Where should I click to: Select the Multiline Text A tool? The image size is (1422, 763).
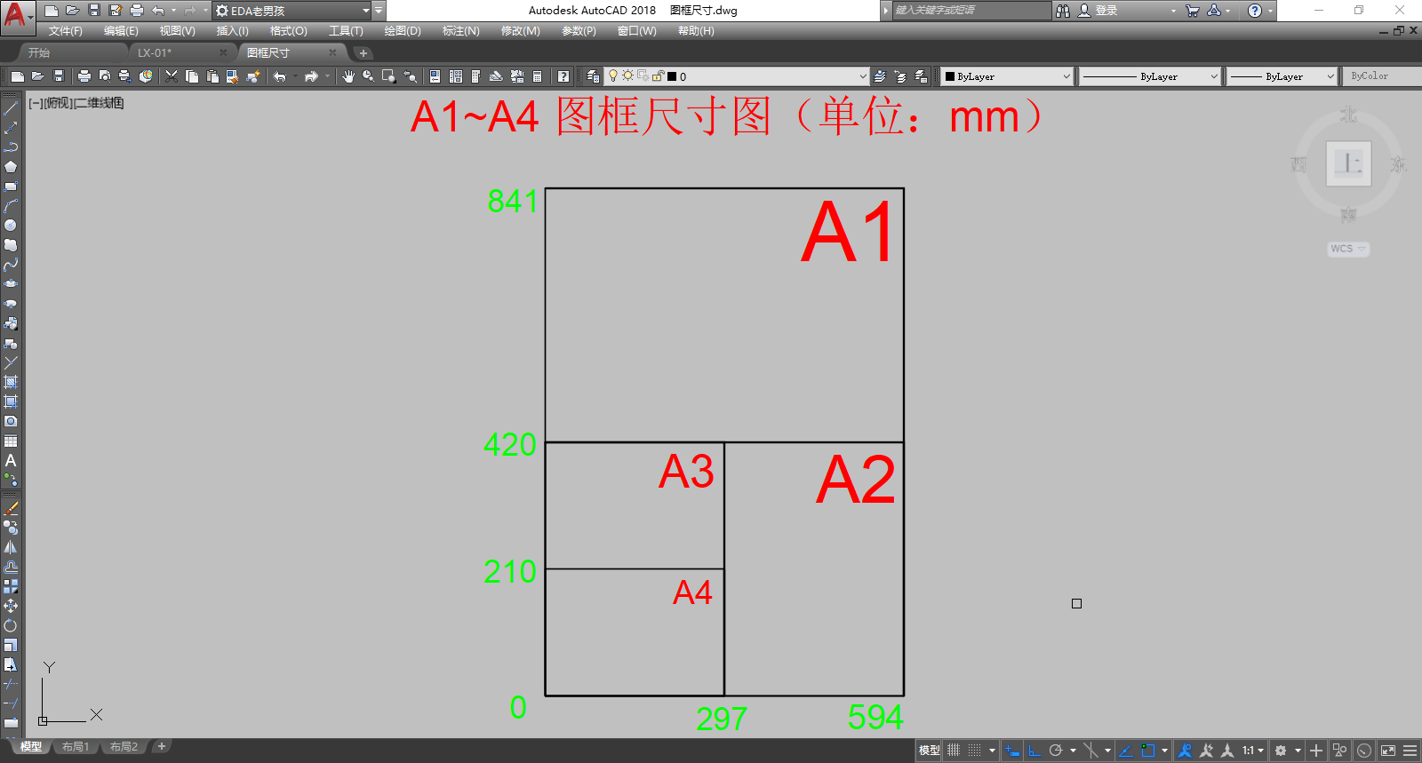[11, 461]
